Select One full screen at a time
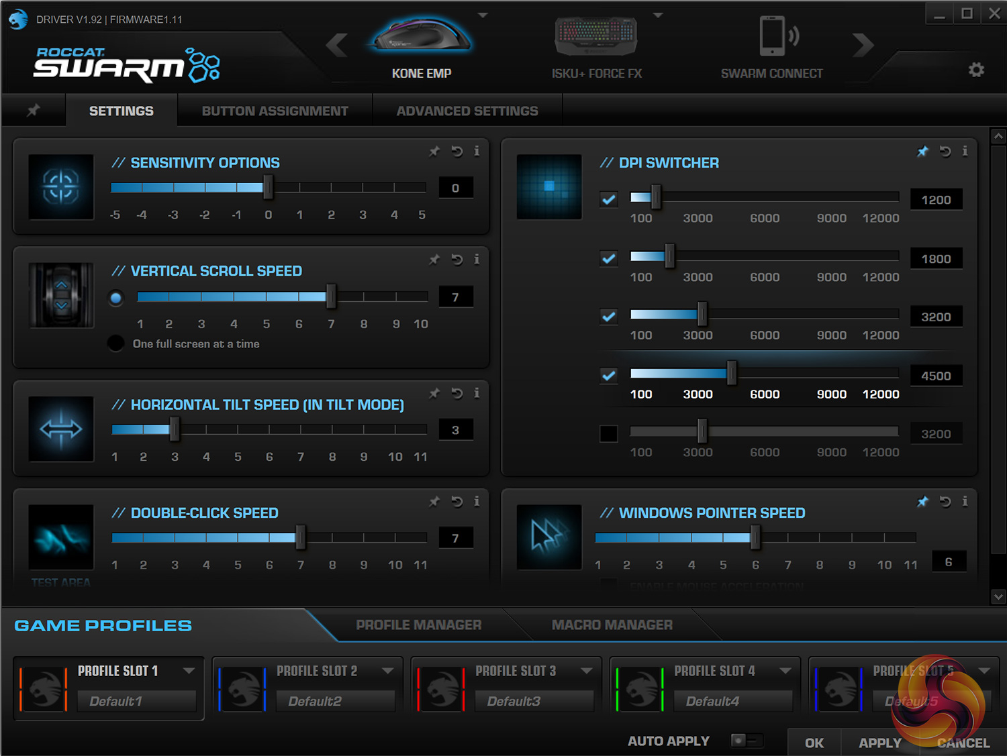 (x=116, y=343)
